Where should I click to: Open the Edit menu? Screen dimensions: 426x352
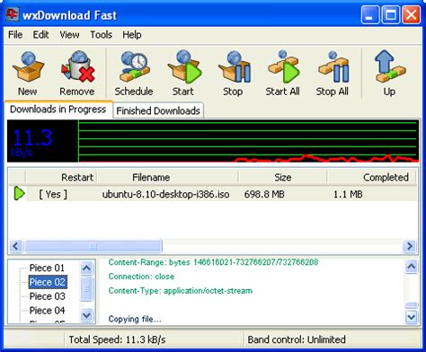[x=40, y=35]
